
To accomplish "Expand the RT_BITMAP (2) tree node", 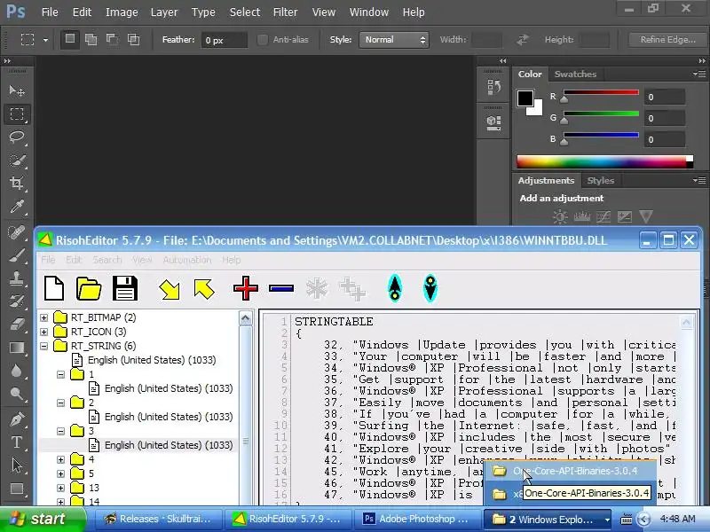I will coord(43,317).
